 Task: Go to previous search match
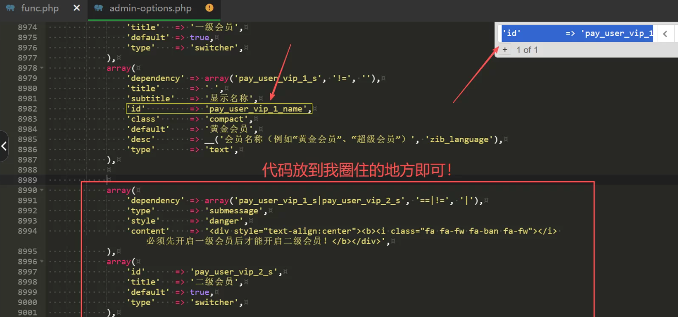pos(665,34)
